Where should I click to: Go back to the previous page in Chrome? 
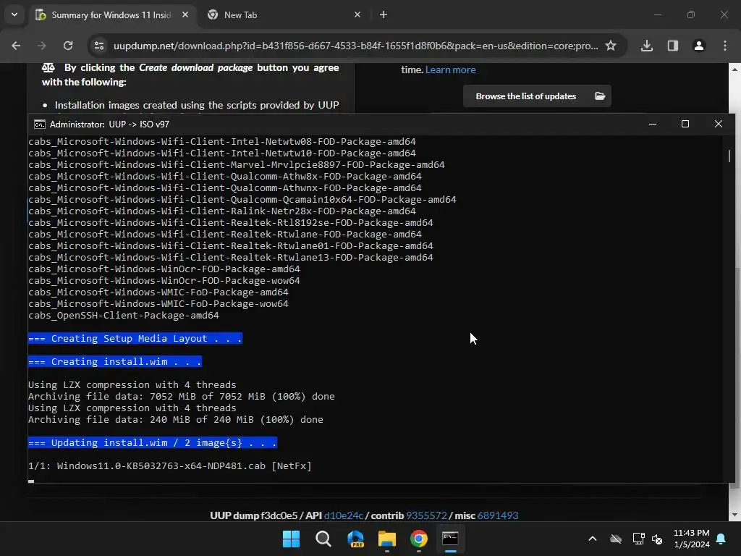click(16, 46)
